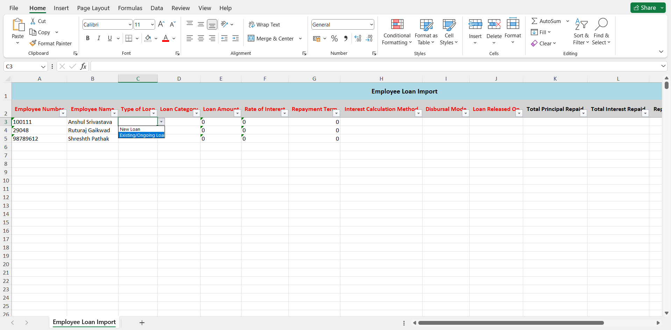Viewport: 671px width, 330px height.
Task: Open the Find & Select tool
Action: point(601,32)
